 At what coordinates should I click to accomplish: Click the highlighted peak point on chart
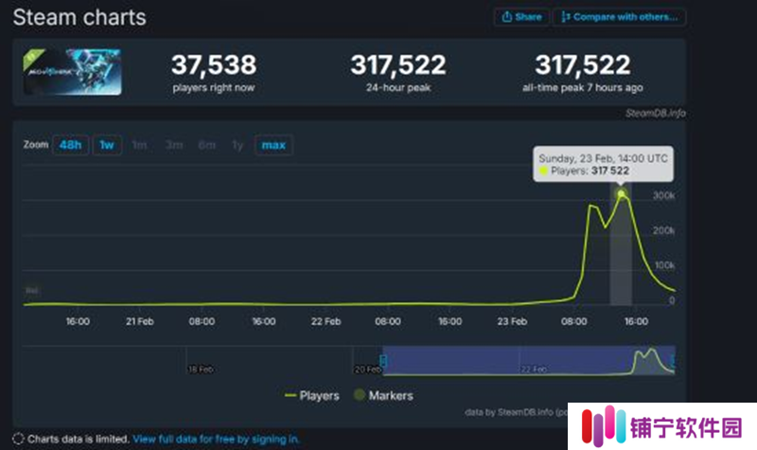tap(621, 194)
